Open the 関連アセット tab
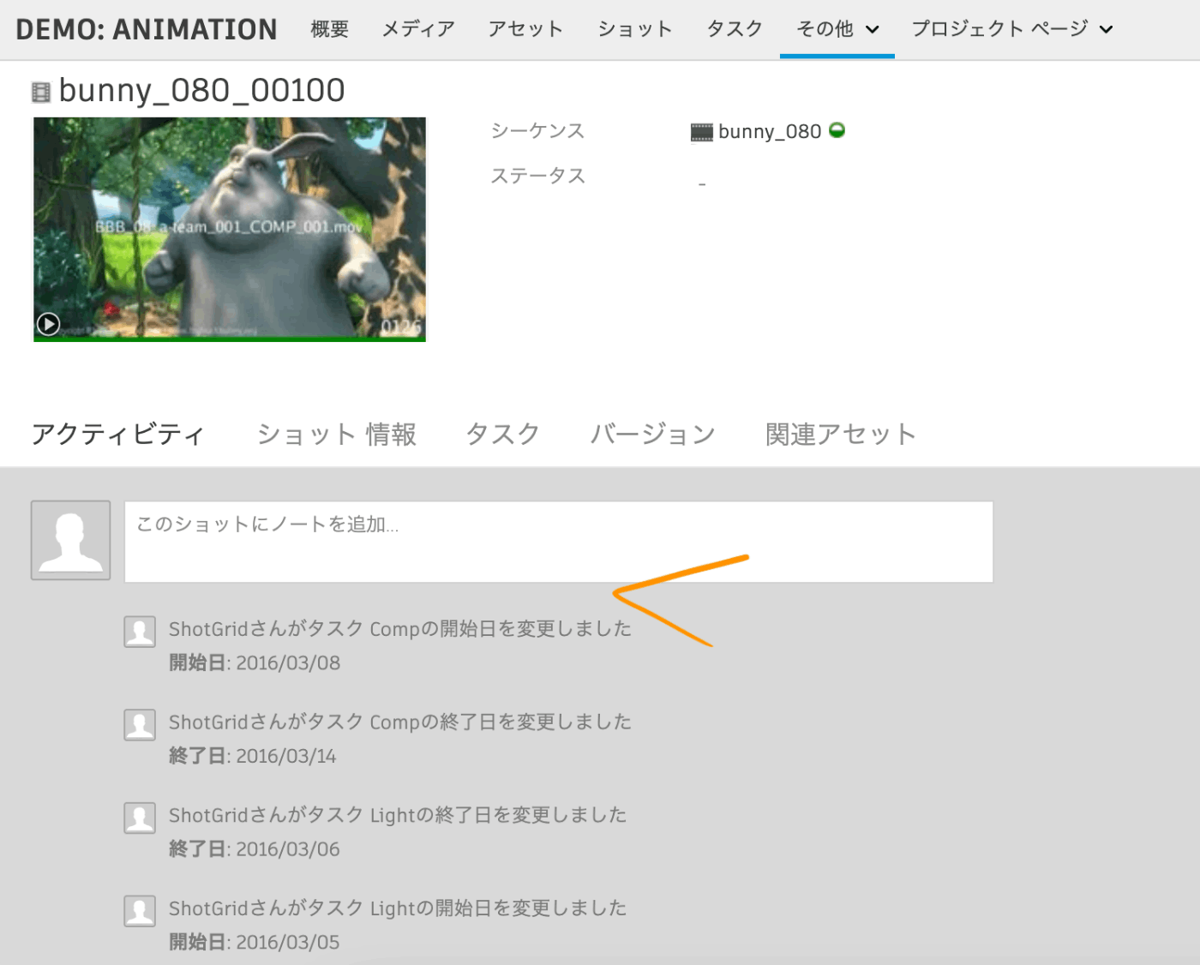 [841, 435]
